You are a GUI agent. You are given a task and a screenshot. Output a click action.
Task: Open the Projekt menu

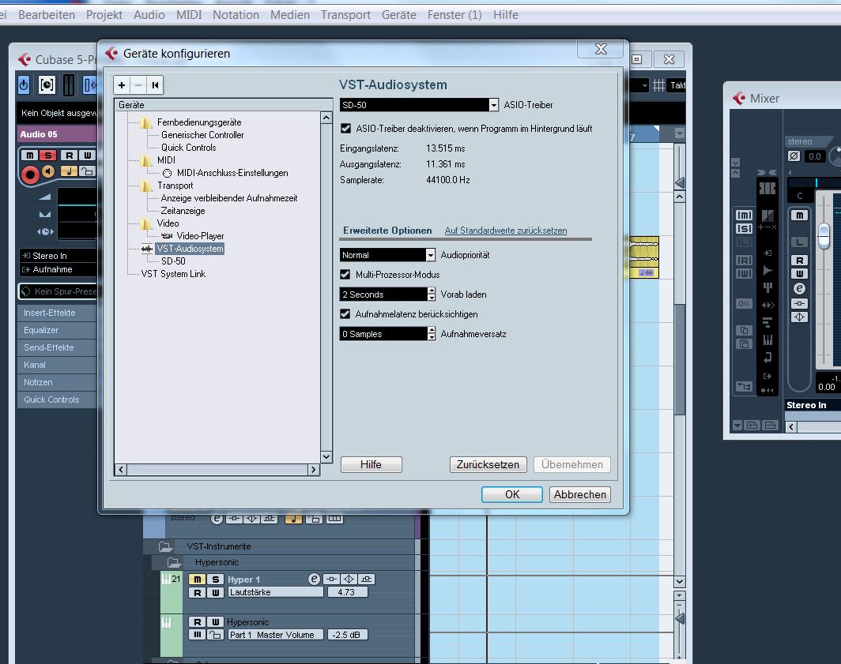[104, 15]
